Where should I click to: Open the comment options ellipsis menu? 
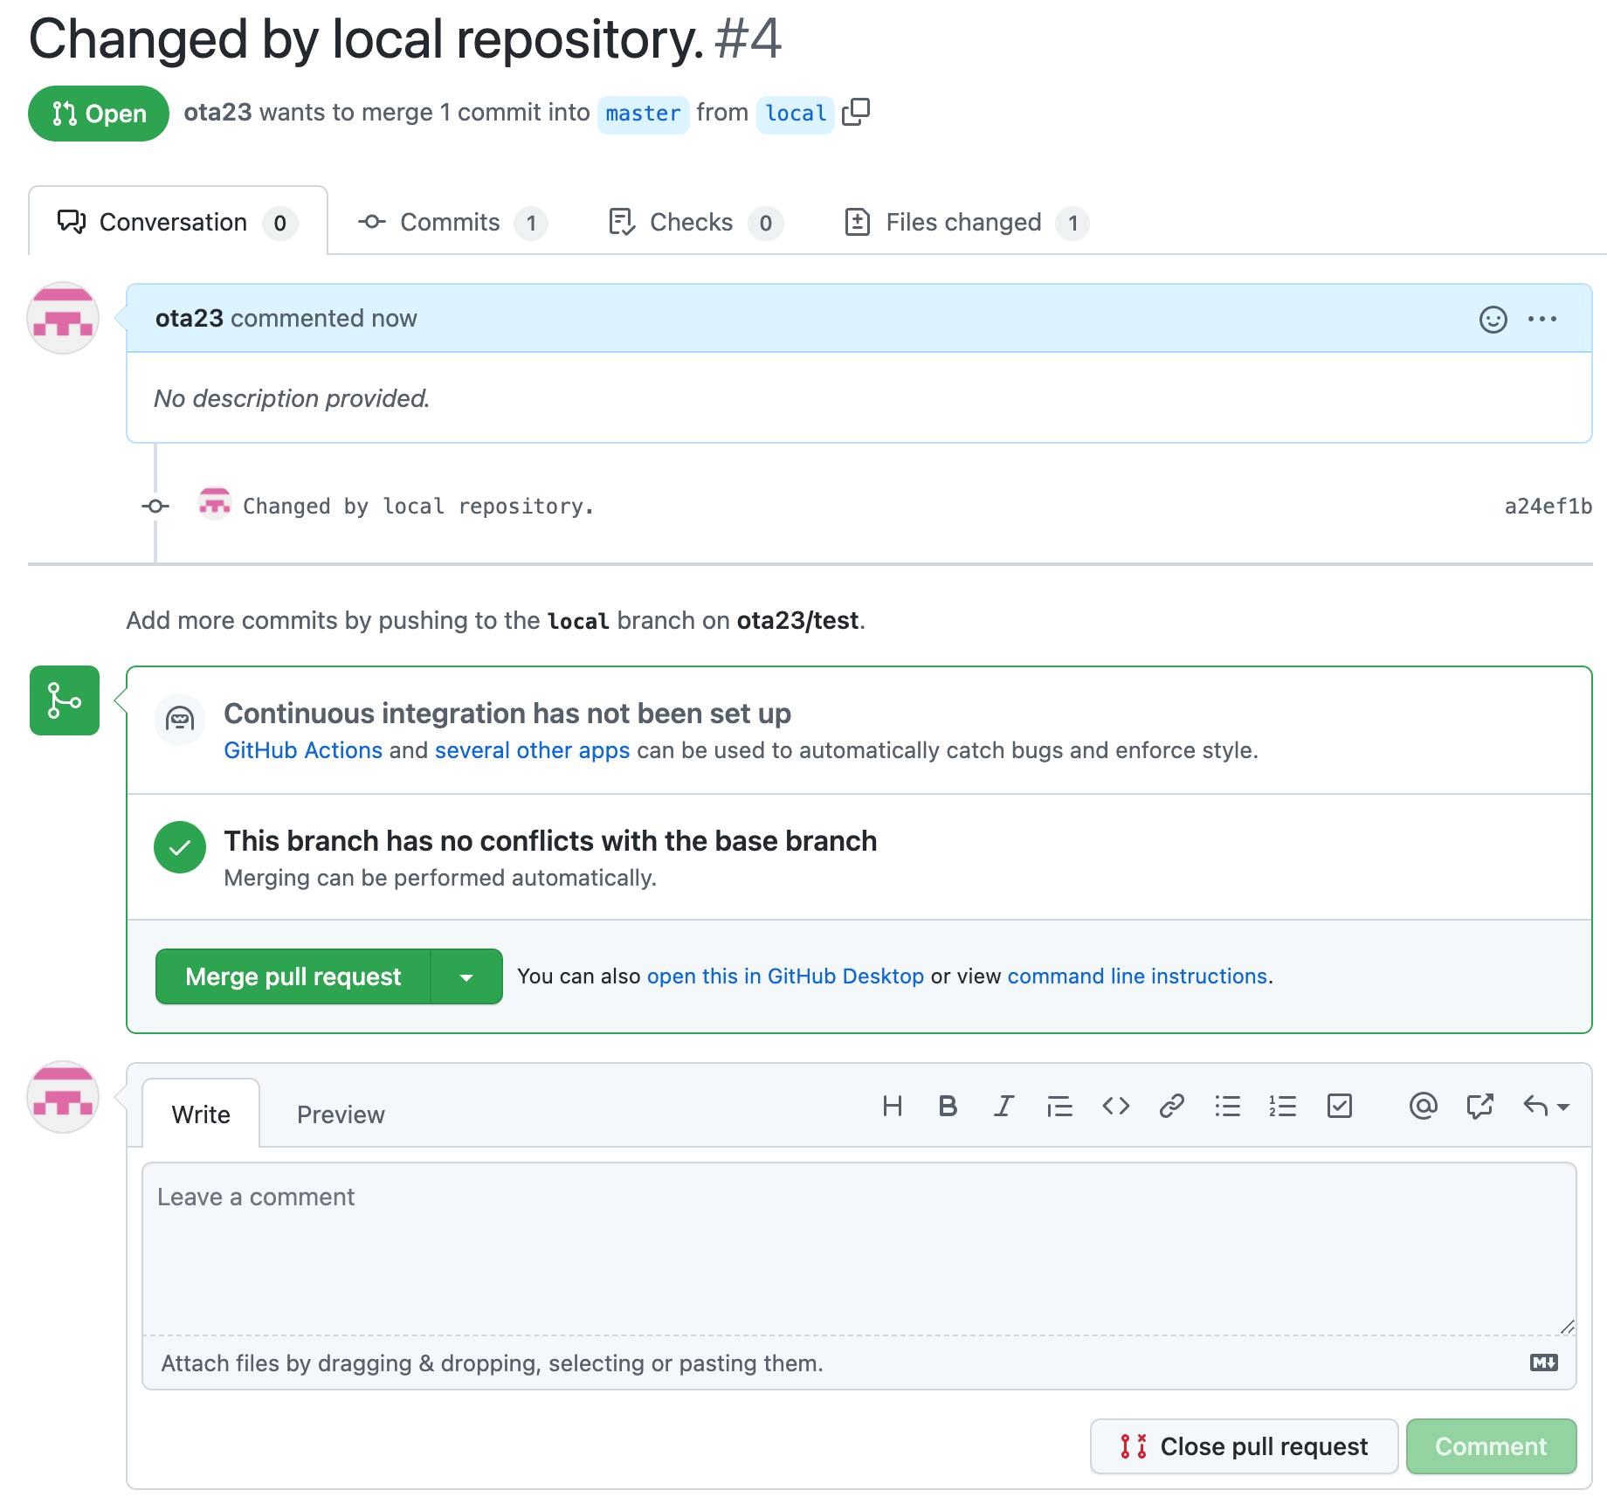pyautogui.click(x=1541, y=320)
